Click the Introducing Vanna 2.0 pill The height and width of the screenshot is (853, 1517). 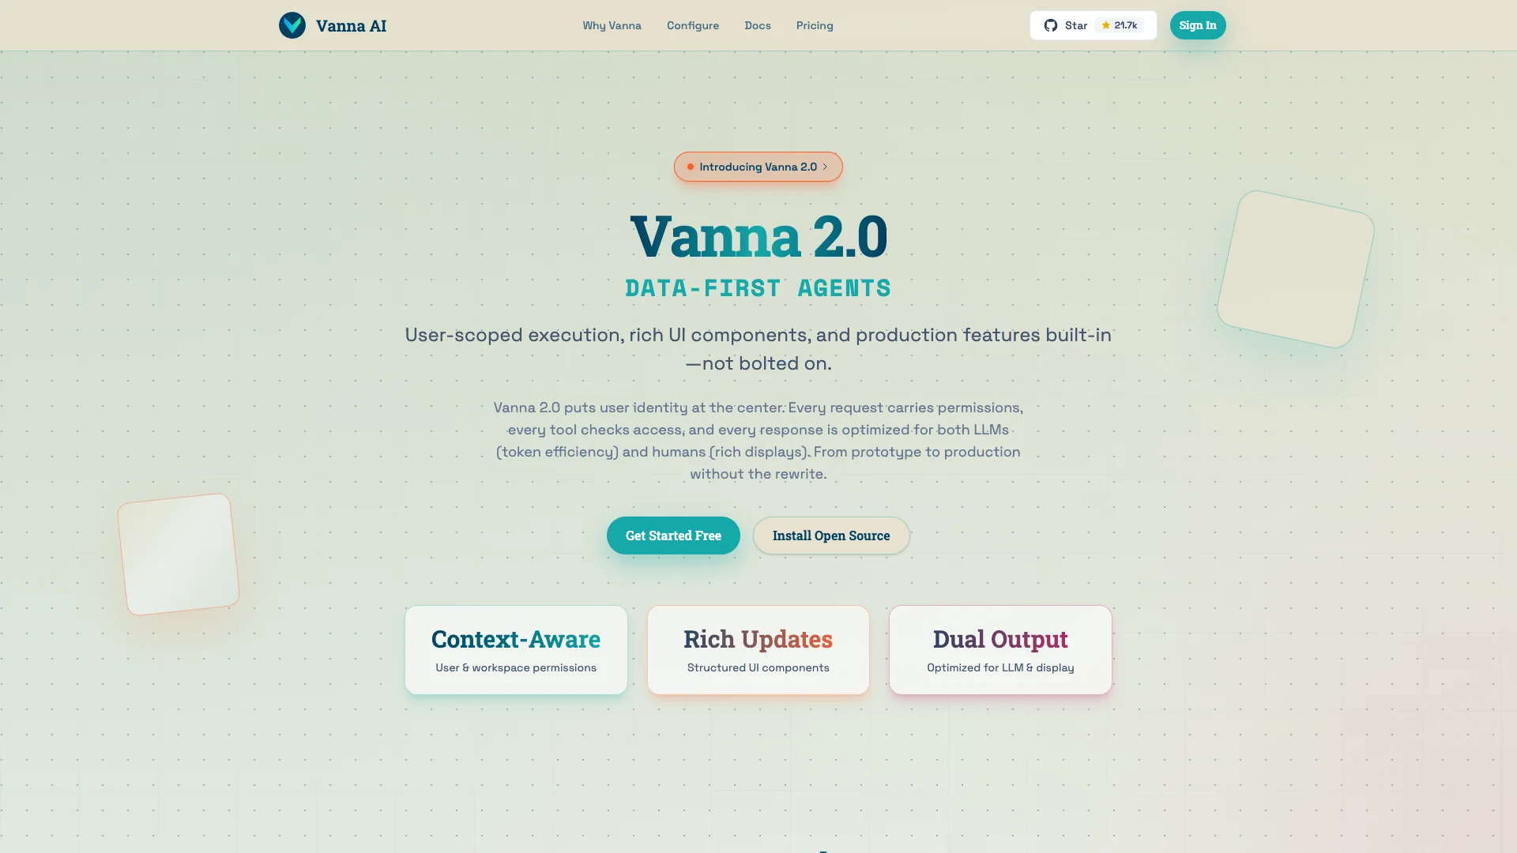tap(758, 167)
